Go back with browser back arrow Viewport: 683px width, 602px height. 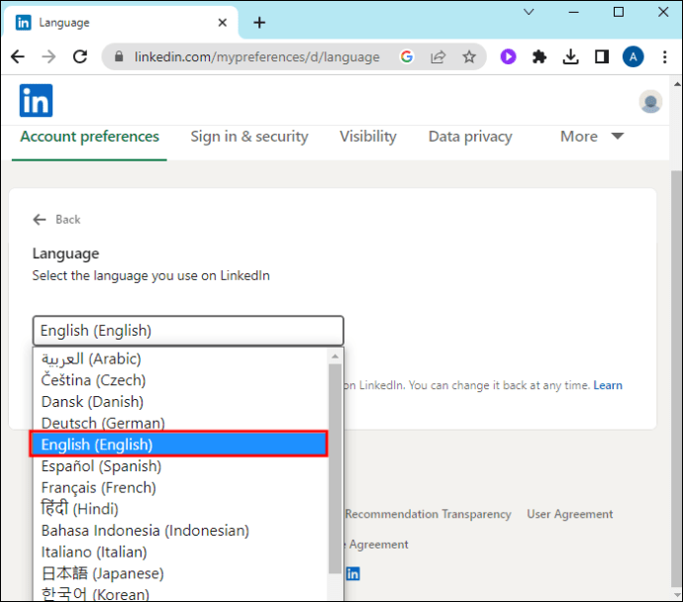click(18, 56)
